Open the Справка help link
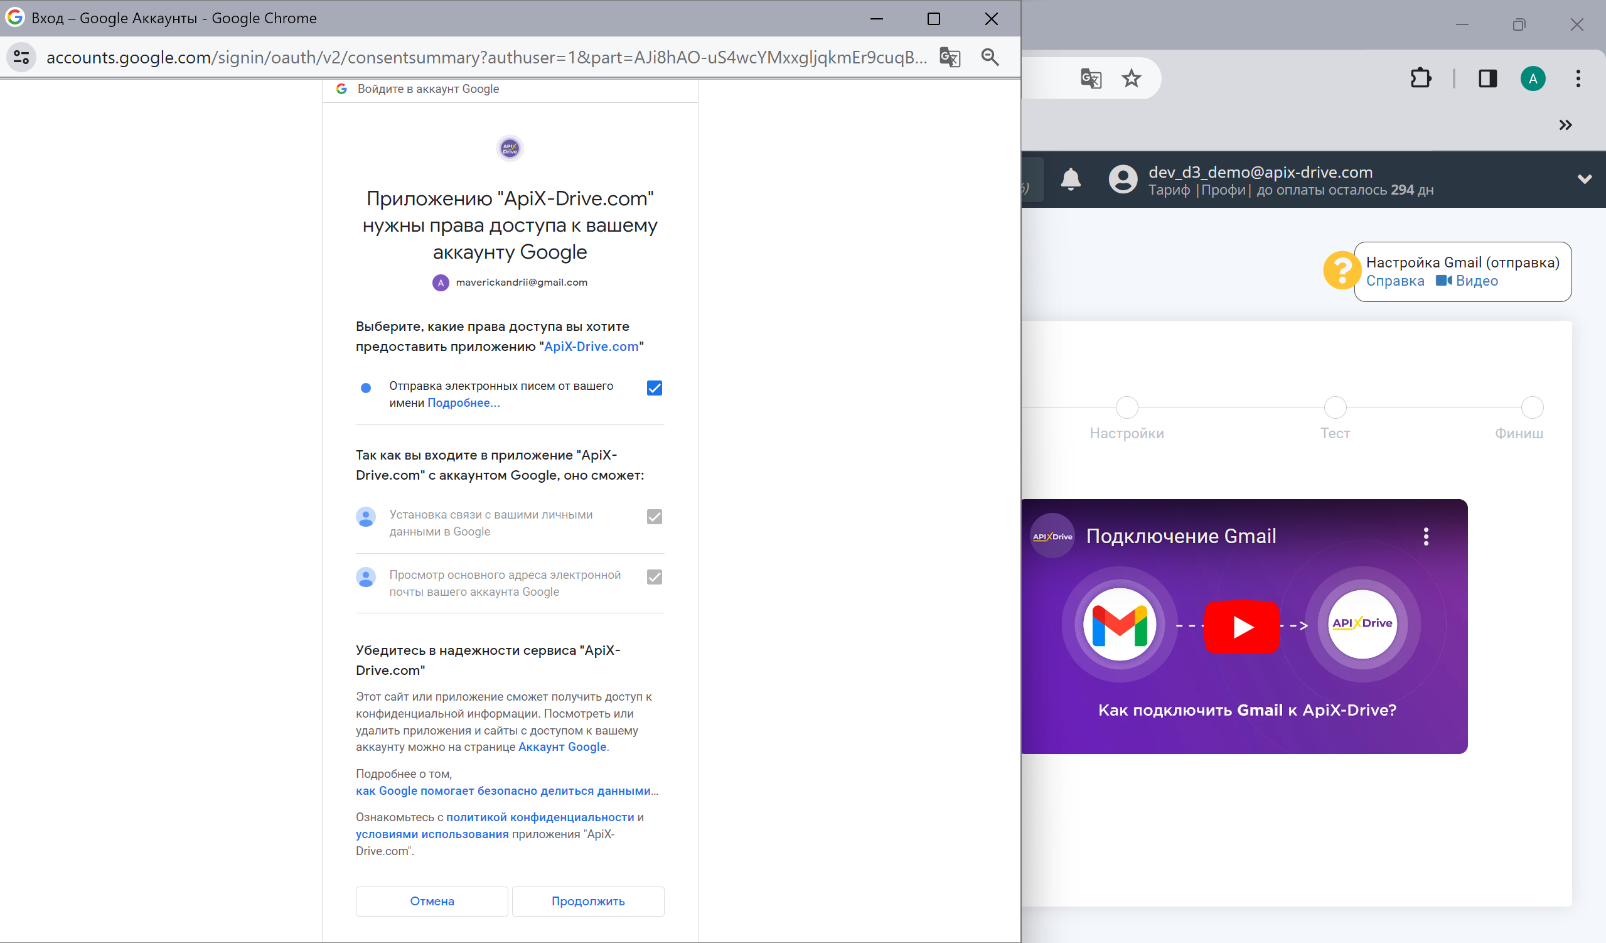This screenshot has width=1606, height=943. [x=1395, y=281]
